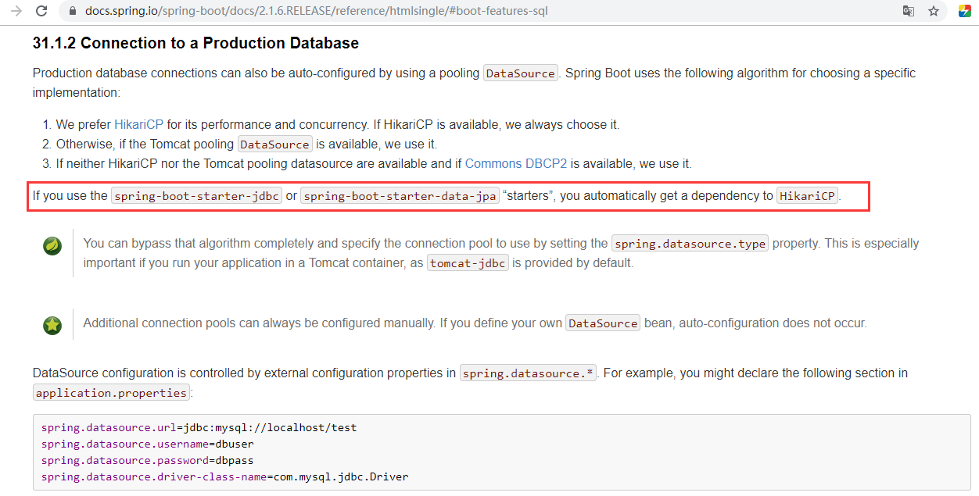Click the green leaf note icon

(x=52, y=245)
